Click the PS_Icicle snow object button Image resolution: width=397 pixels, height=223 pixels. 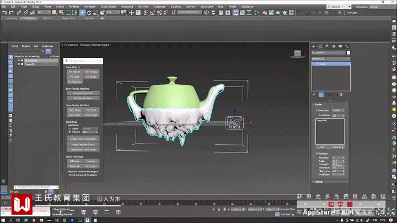[74, 77]
